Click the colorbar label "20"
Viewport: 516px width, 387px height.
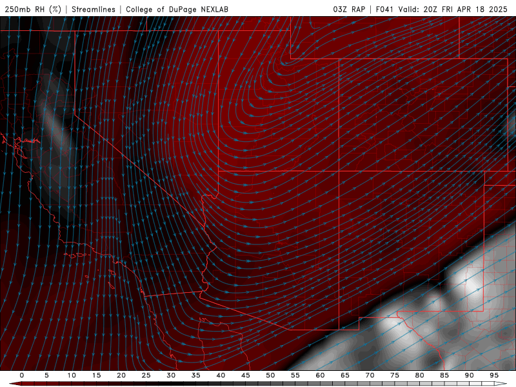(x=121, y=375)
